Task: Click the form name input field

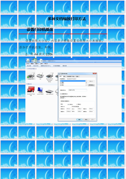Action: (x=78, y=90)
